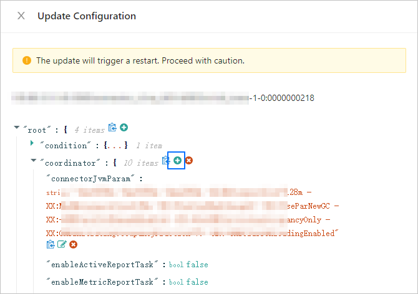Image resolution: width=418 pixels, height=294 pixels.
Task: Copy the coordinator object to clipboard
Action: 166,161
